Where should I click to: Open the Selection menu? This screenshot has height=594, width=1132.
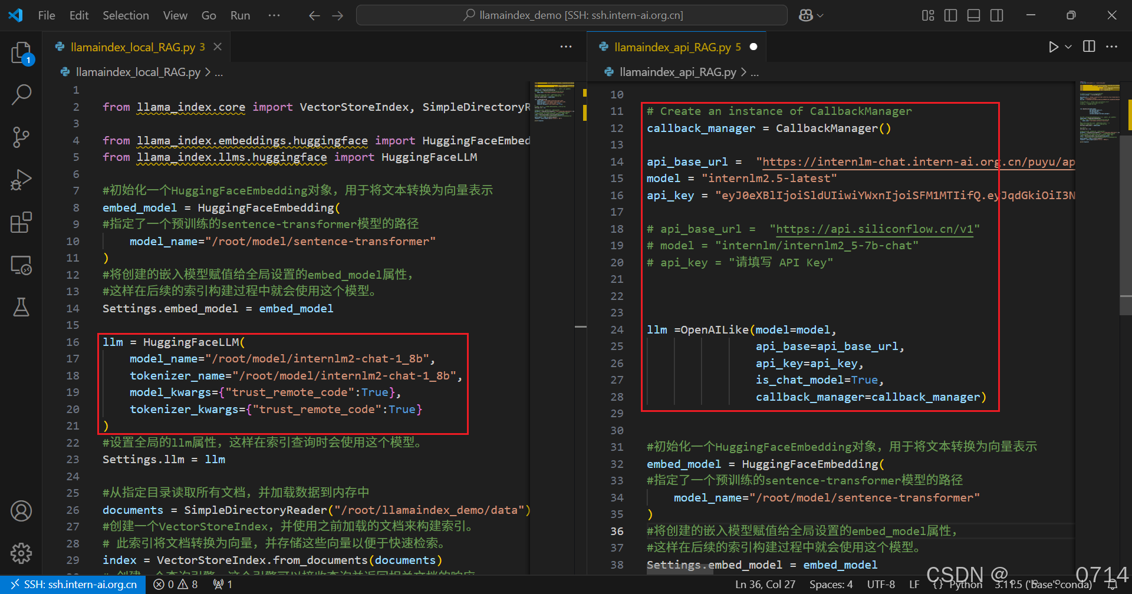[x=126, y=15]
